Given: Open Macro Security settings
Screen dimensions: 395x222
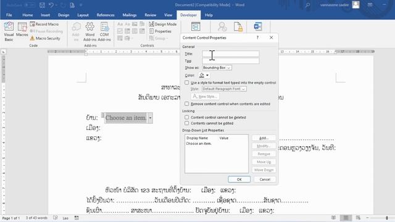Looking at the screenshot, I should (x=45, y=38).
